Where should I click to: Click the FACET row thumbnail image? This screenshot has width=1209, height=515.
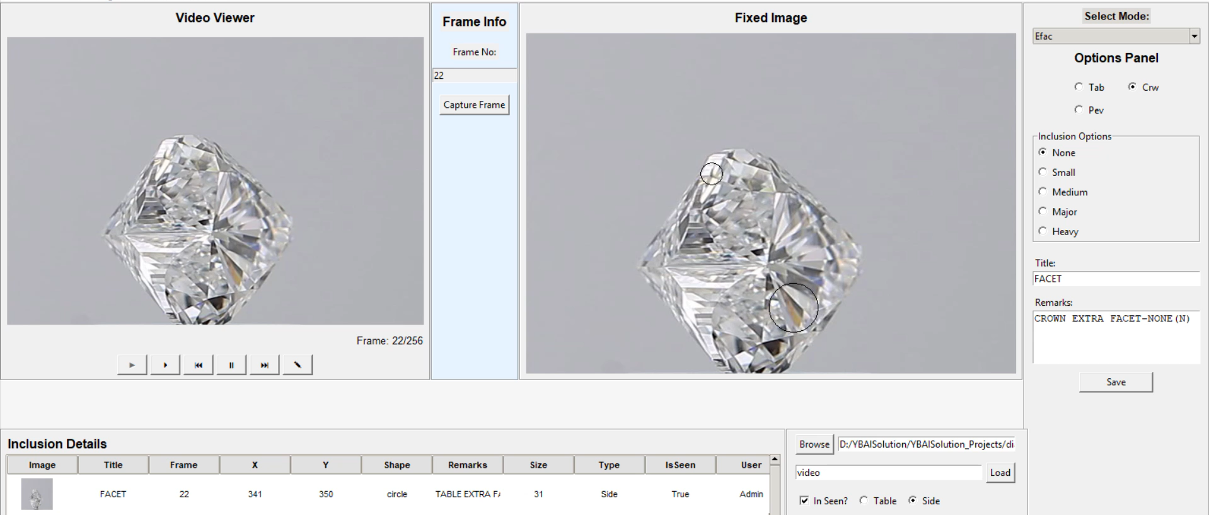point(37,494)
